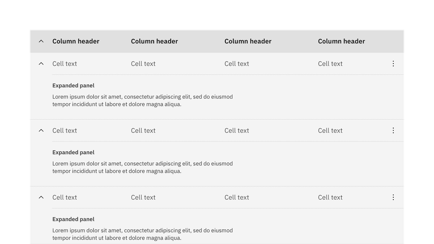
Task: Select the first Column header
Action: point(76,41)
